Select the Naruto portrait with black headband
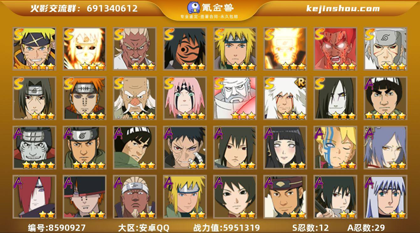This screenshot has height=233, width=420. pyautogui.click(x=34, y=49)
